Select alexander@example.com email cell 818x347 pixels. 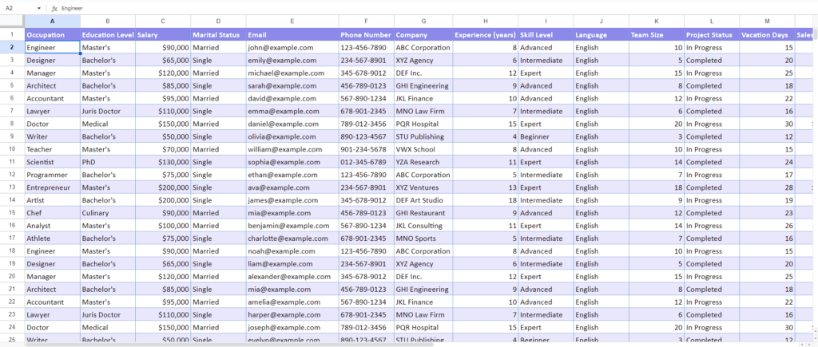click(292, 277)
